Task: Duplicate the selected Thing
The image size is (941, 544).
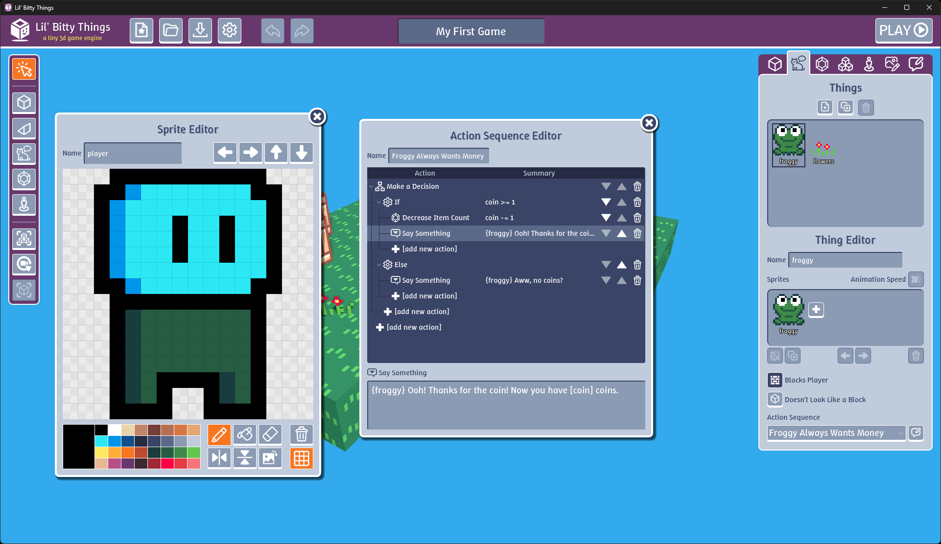Action: pos(845,107)
